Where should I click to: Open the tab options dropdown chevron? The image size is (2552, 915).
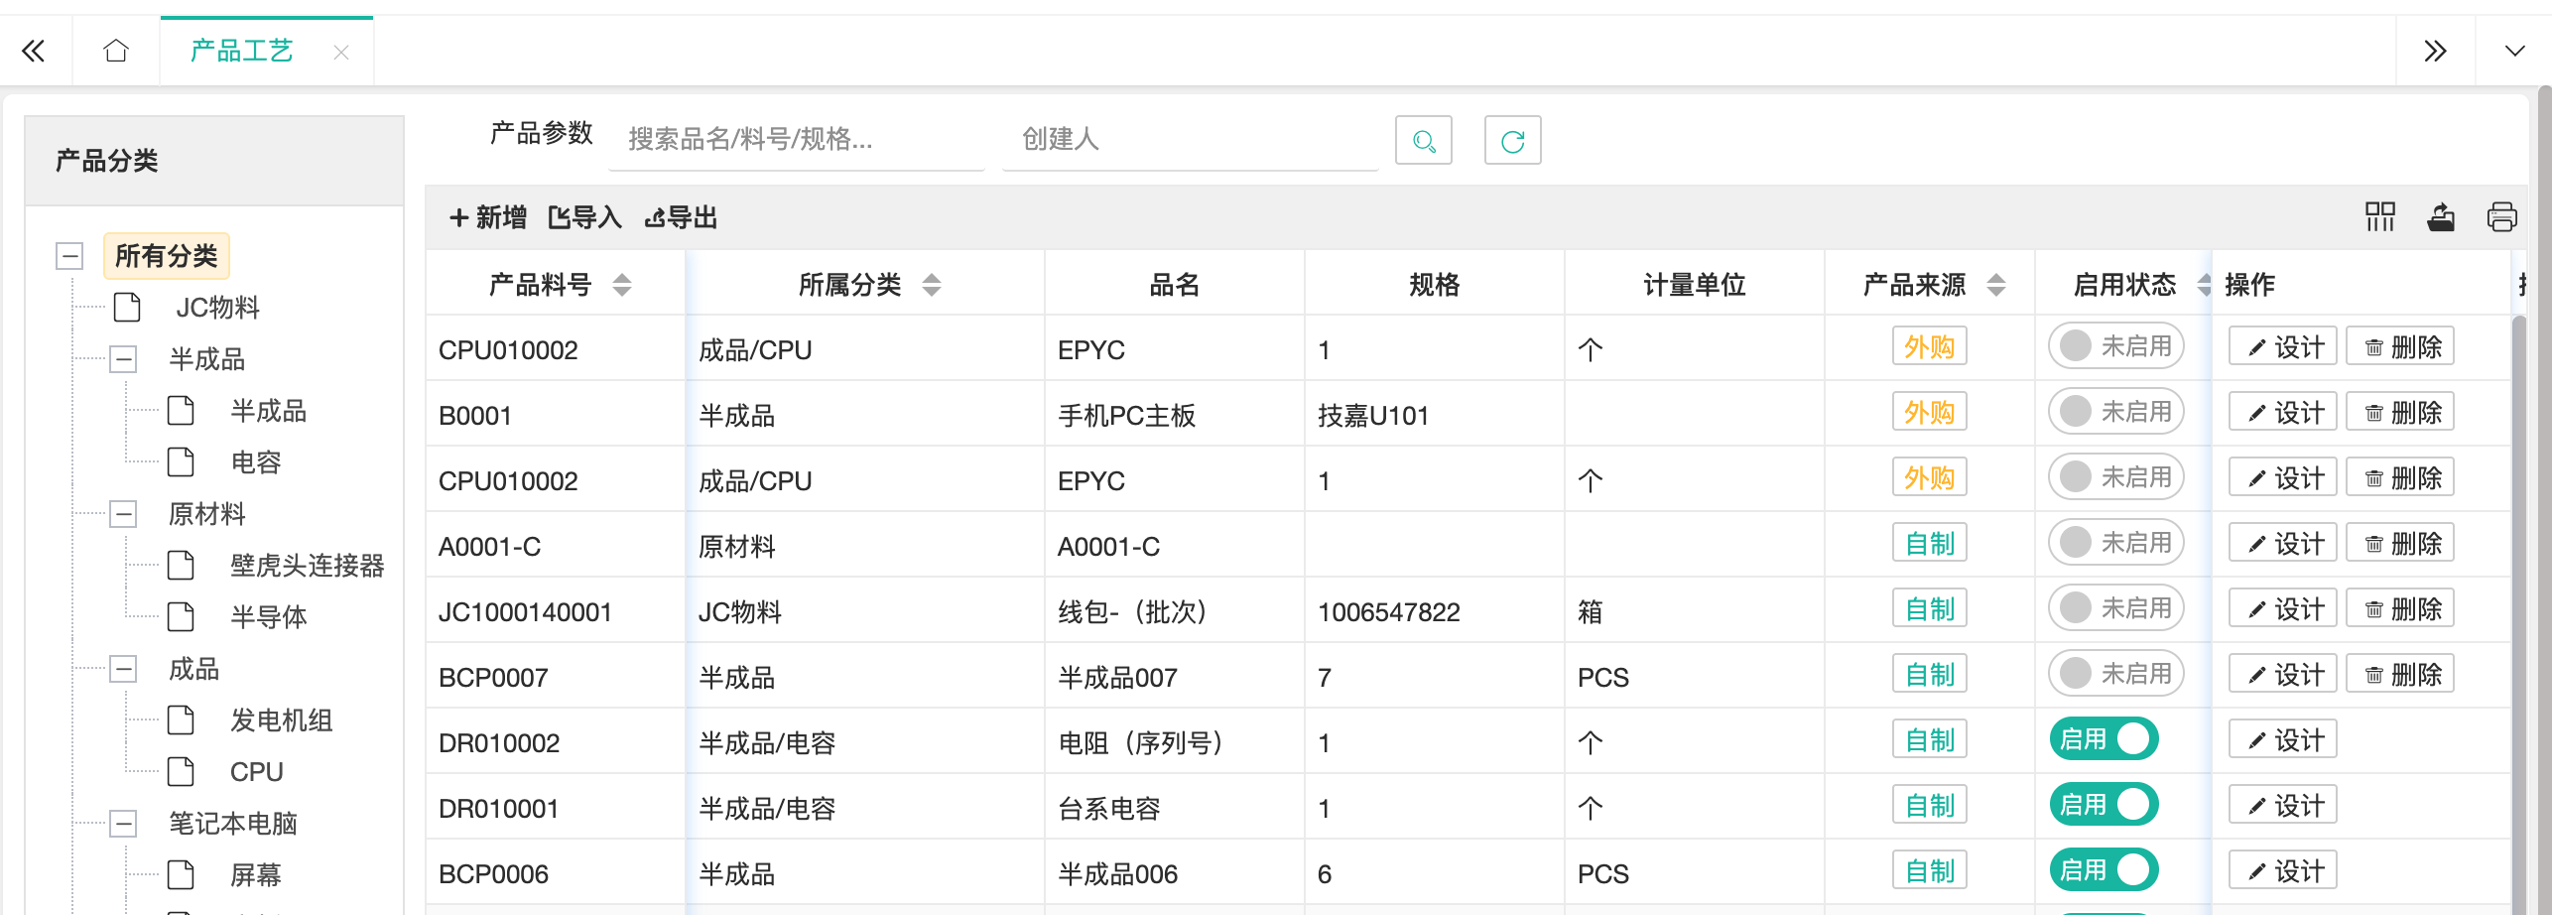click(2514, 51)
